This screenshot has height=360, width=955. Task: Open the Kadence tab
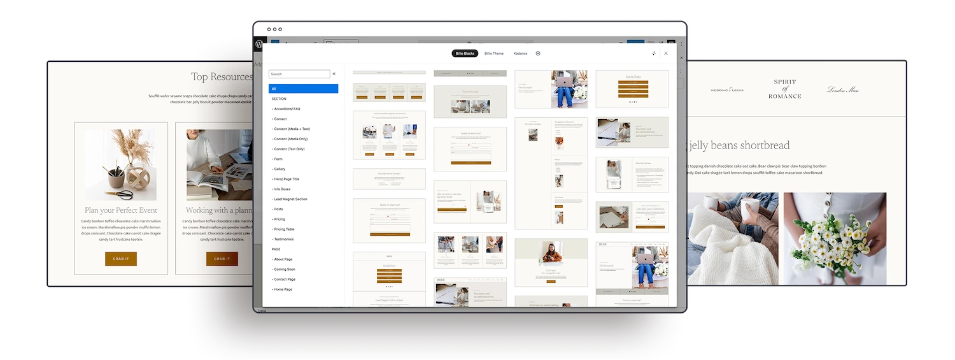(520, 54)
